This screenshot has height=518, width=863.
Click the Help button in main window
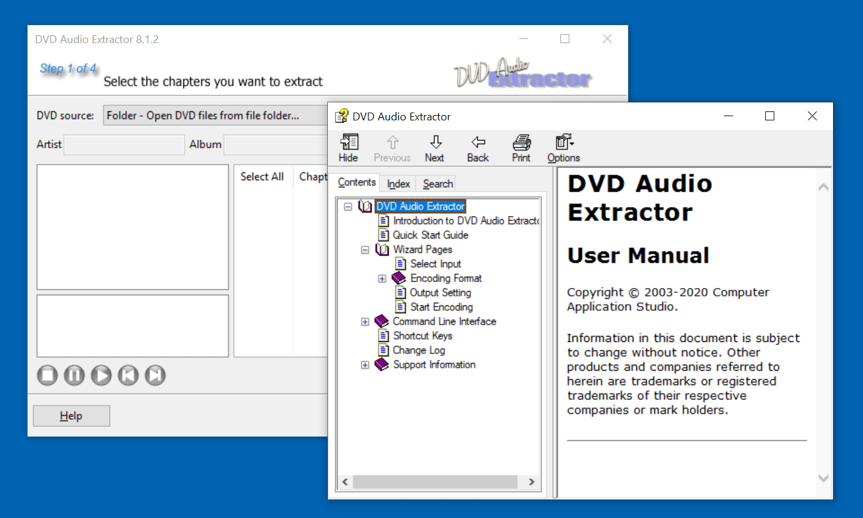point(71,416)
